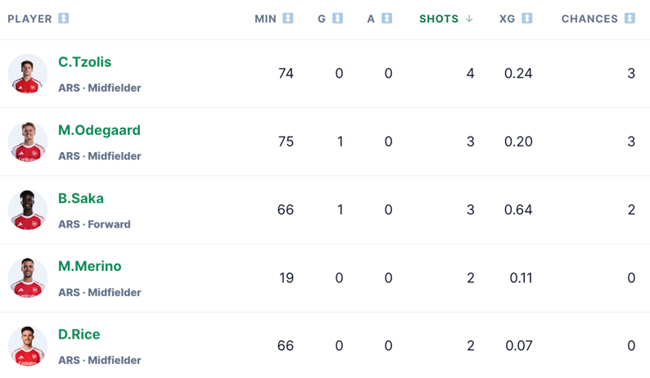Open M.Odegaard player photo
This screenshot has height=378, width=650.
pos(28,142)
